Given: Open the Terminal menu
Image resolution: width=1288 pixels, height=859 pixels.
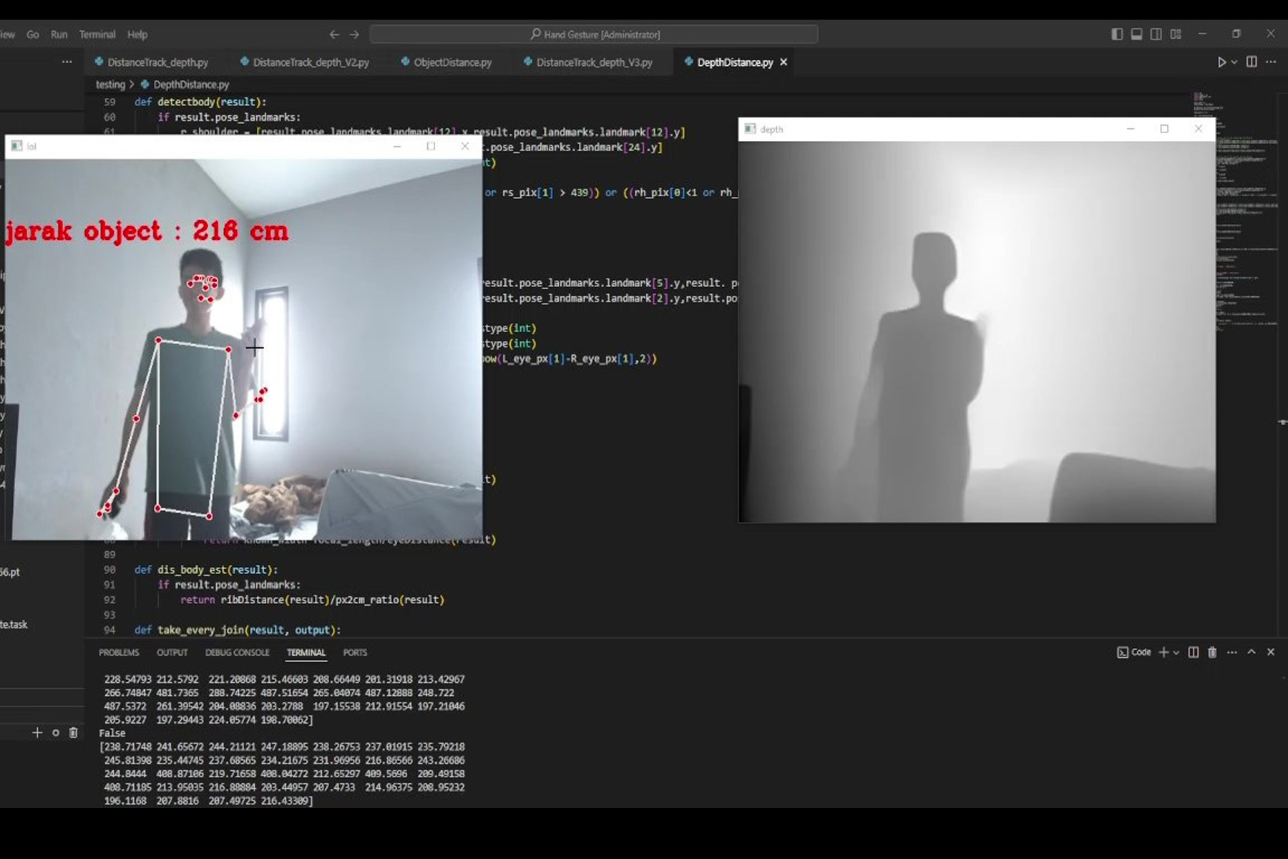Looking at the screenshot, I should pyautogui.click(x=97, y=34).
